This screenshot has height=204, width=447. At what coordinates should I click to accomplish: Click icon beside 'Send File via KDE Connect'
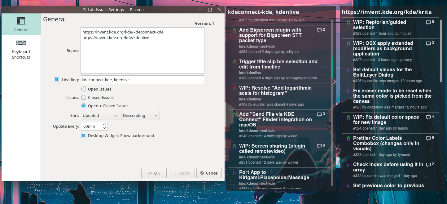tap(234, 115)
